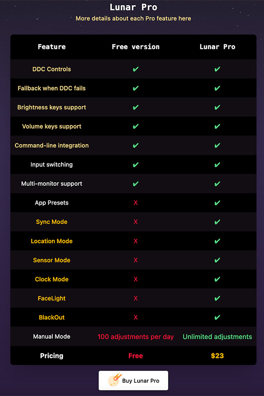Open the FaceLight feature link
This screenshot has height=396, width=264.
click(x=51, y=298)
